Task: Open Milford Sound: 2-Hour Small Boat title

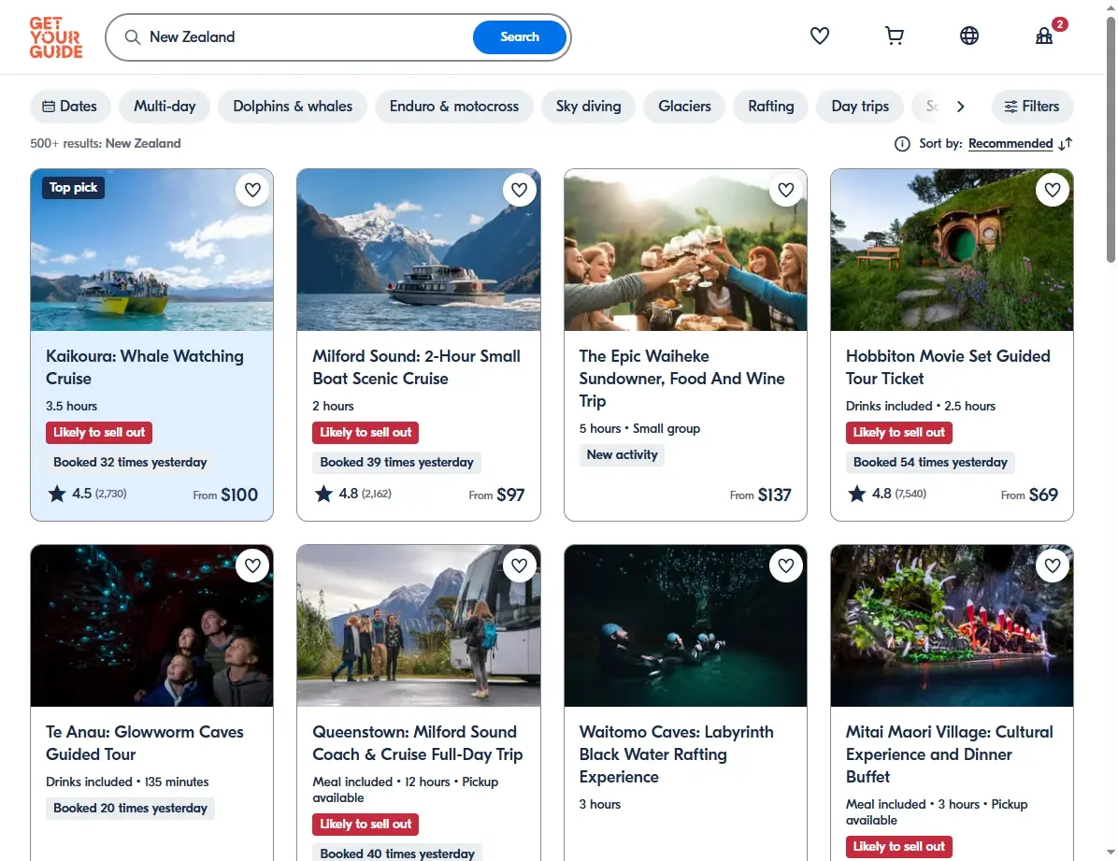Action: pos(416,367)
